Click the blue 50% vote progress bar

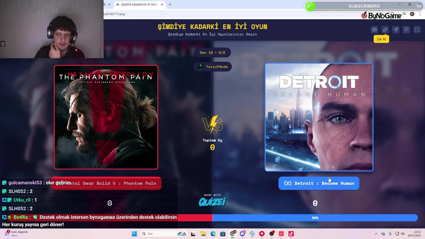coord(315,218)
